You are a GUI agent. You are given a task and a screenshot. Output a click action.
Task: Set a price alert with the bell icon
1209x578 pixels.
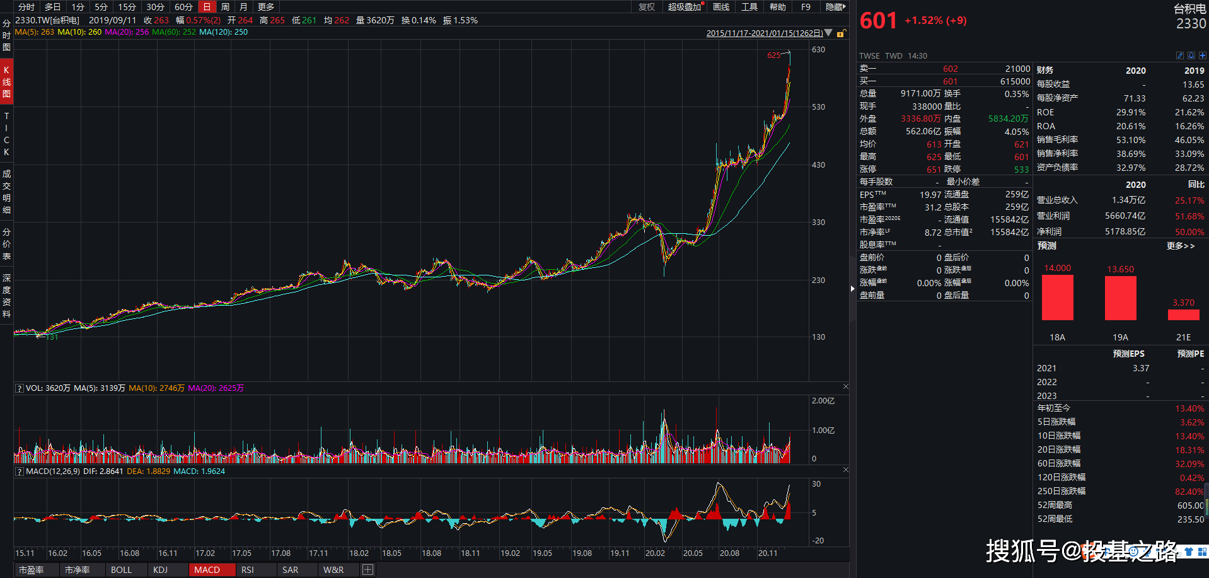1191,55
